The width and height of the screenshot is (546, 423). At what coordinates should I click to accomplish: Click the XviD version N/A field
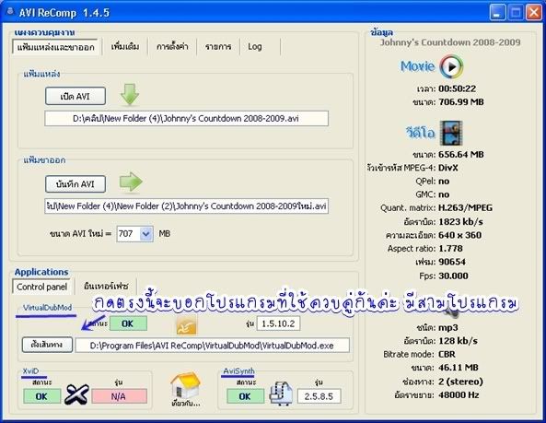tap(119, 396)
